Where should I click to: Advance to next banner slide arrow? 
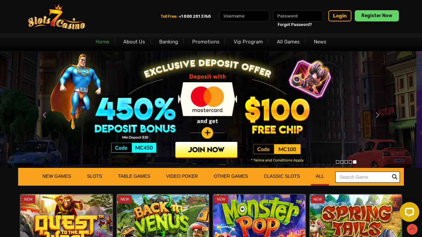[x=377, y=115]
